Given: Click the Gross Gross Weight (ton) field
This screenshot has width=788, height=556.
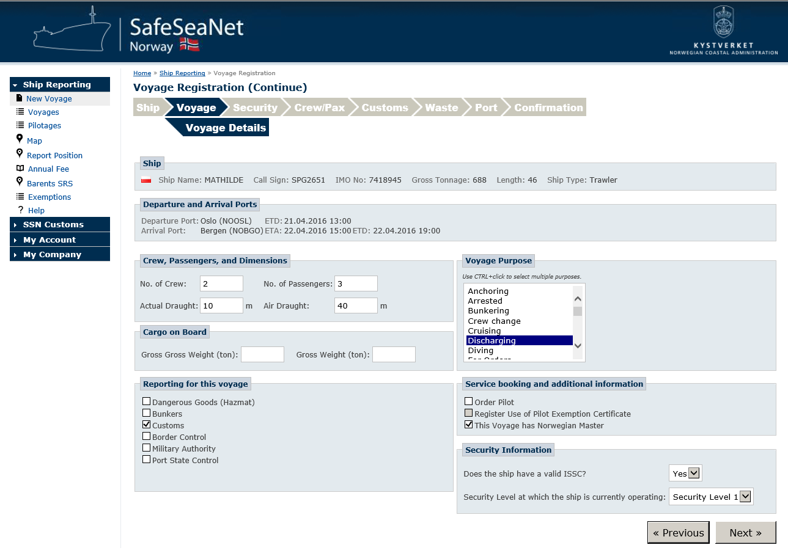Looking at the screenshot, I should [x=262, y=354].
